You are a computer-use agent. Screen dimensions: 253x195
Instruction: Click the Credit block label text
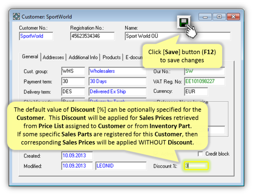217,154
